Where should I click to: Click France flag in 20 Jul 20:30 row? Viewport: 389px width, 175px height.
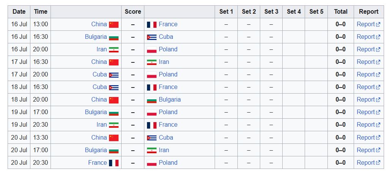(114, 163)
